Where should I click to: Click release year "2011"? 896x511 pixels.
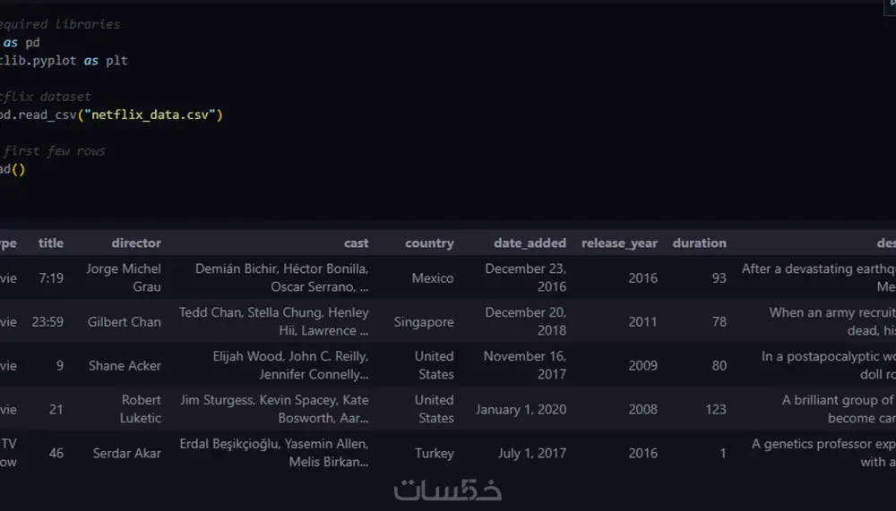[642, 322]
